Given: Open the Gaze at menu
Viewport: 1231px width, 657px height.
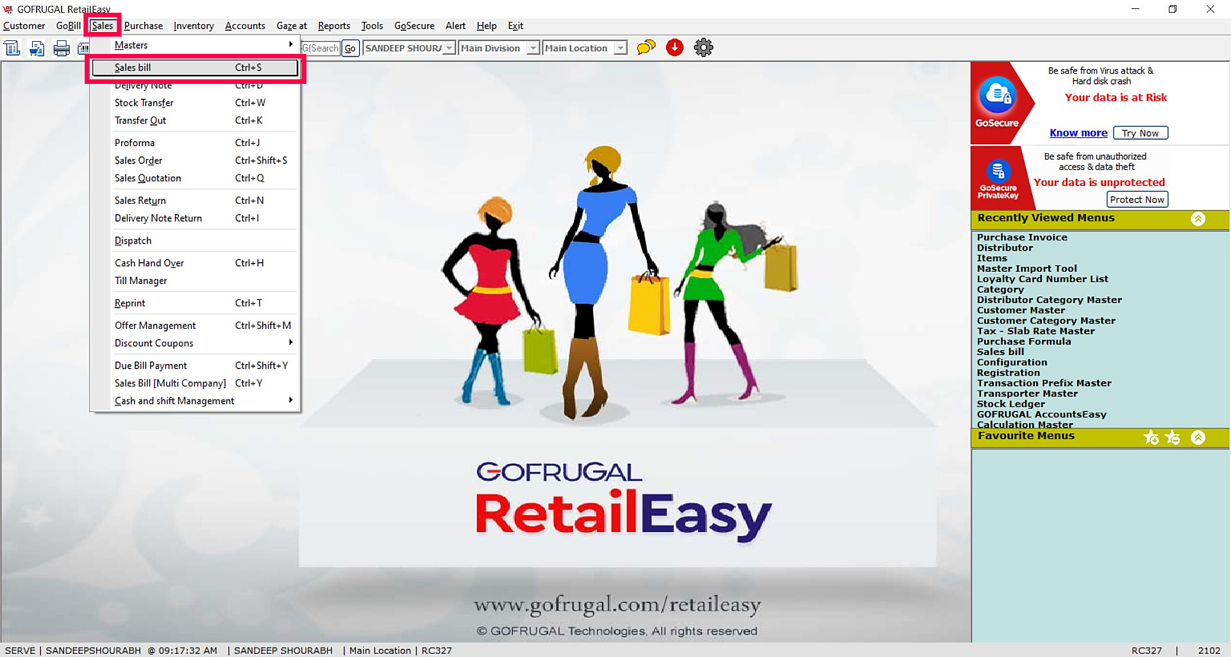Looking at the screenshot, I should [x=292, y=26].
